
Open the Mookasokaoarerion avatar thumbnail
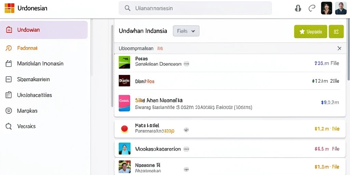(x=124, y=149)
